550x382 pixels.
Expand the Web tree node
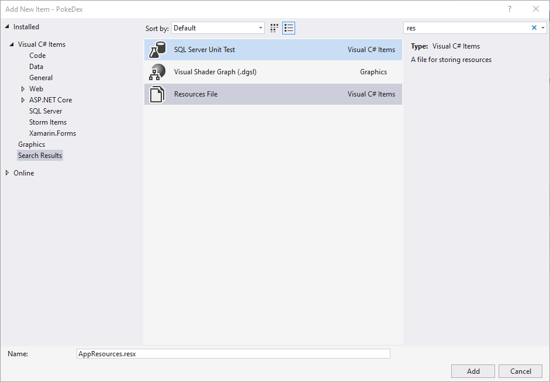point(23,89)
